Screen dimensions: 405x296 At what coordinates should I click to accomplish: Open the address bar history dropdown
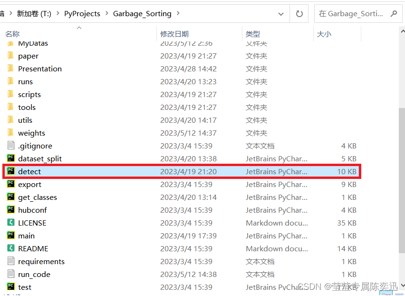coord(281,14)
